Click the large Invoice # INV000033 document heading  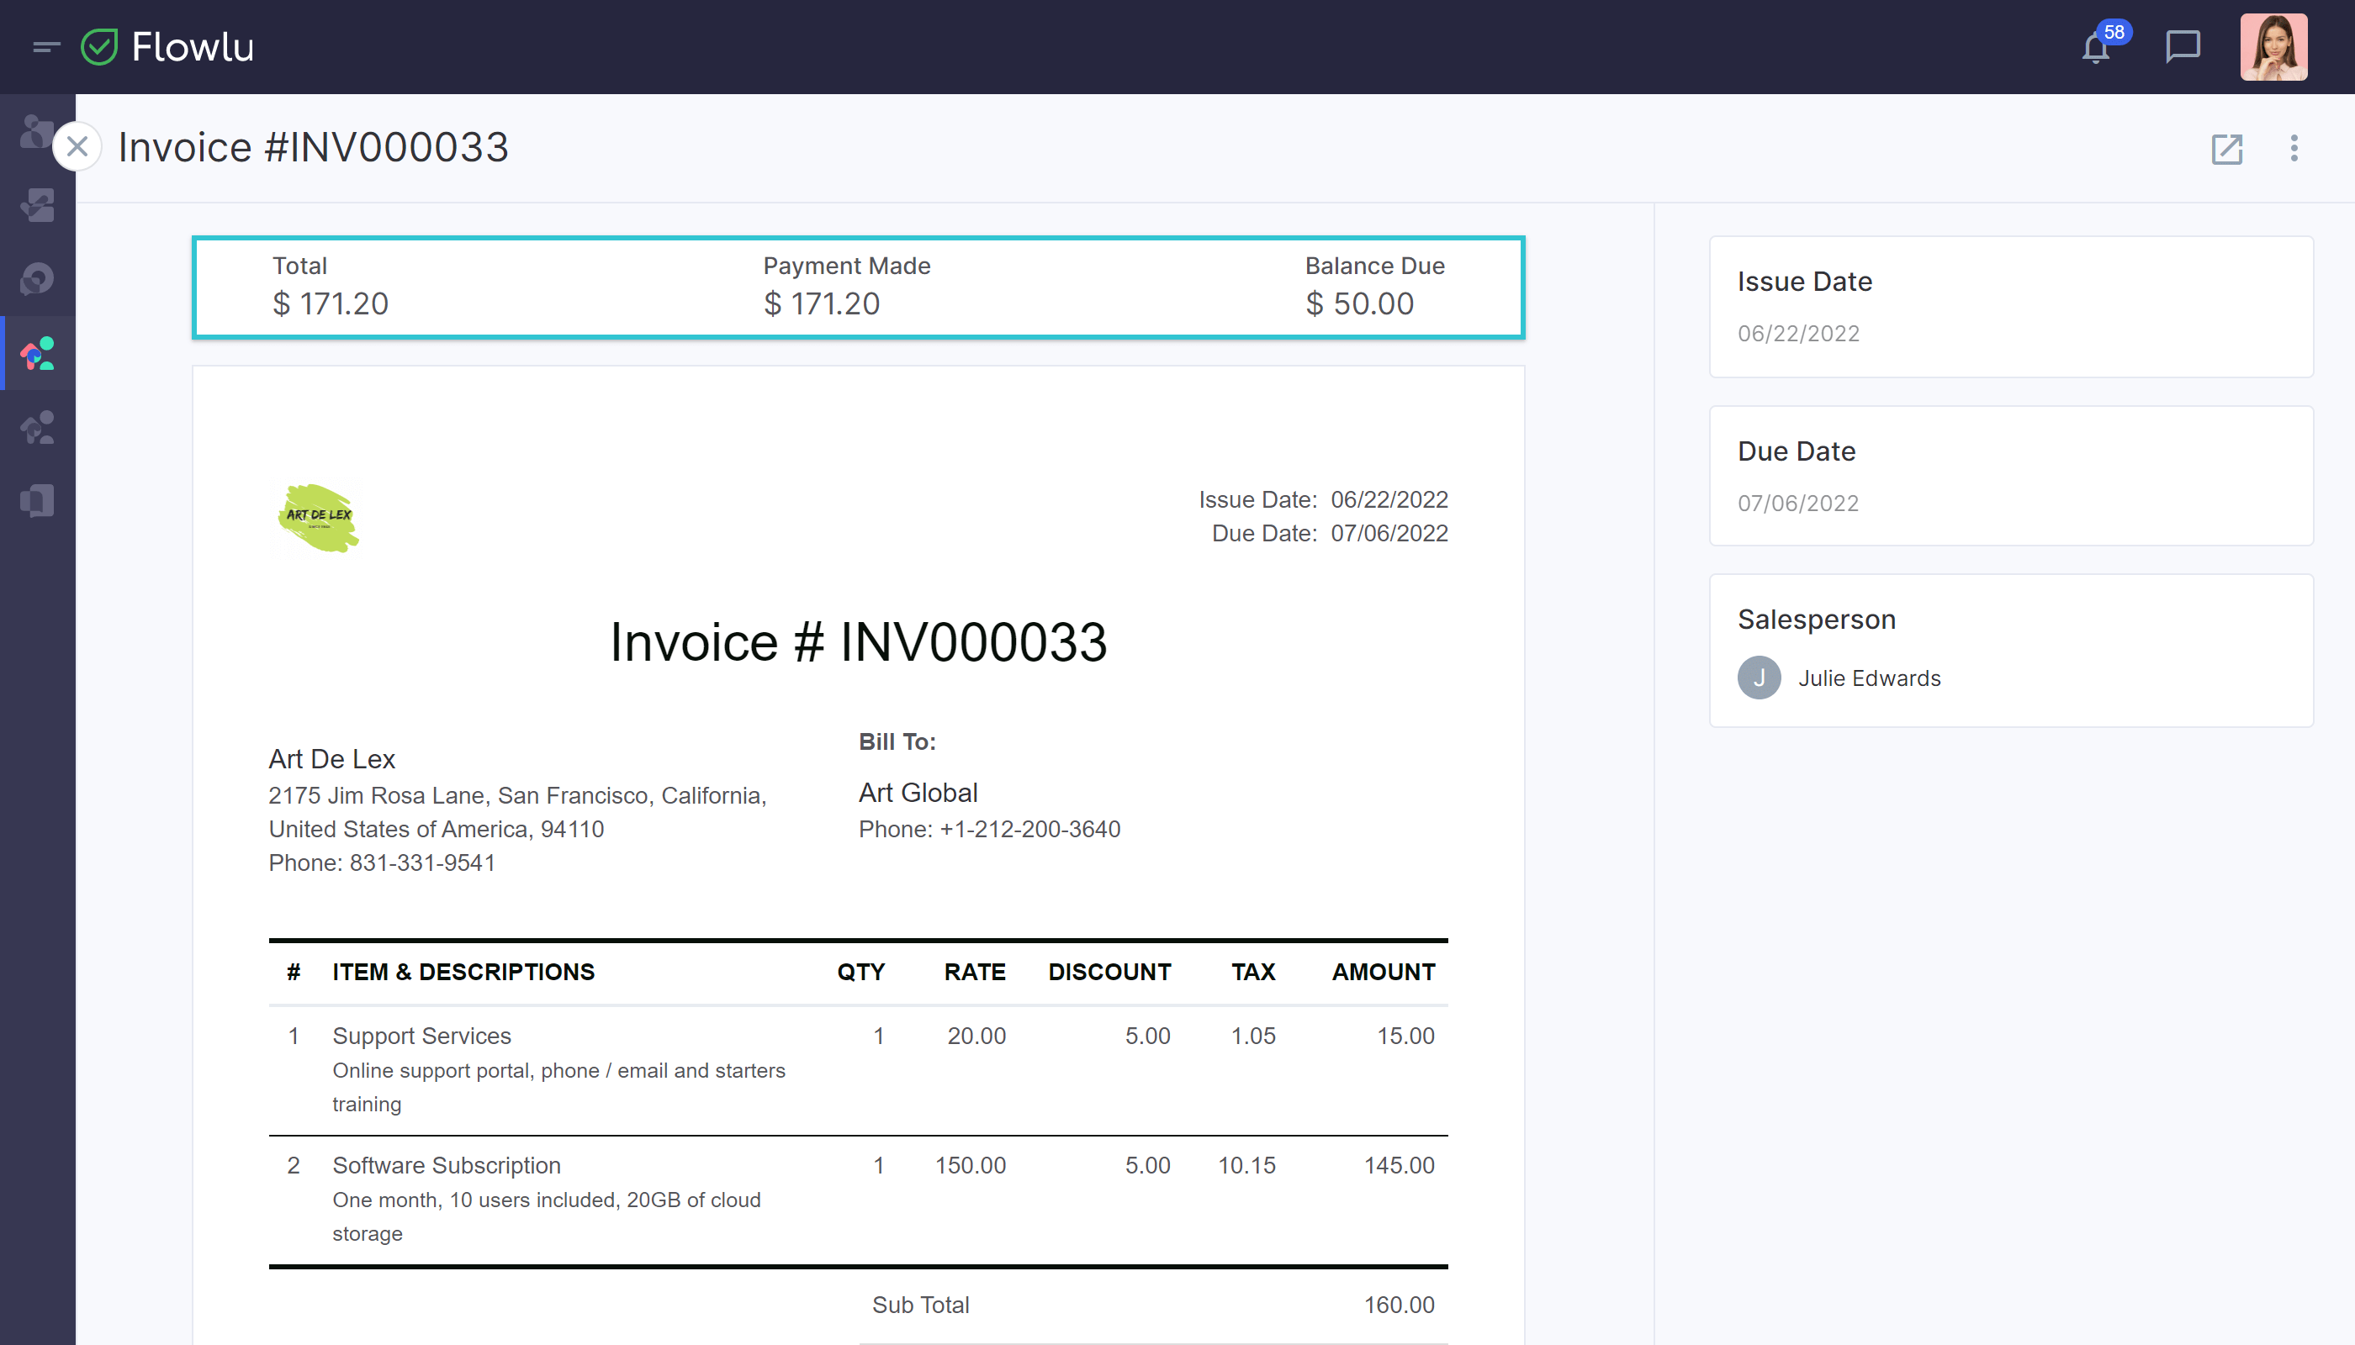coord(859,642)
